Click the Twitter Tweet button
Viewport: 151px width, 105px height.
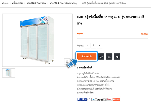98,99
